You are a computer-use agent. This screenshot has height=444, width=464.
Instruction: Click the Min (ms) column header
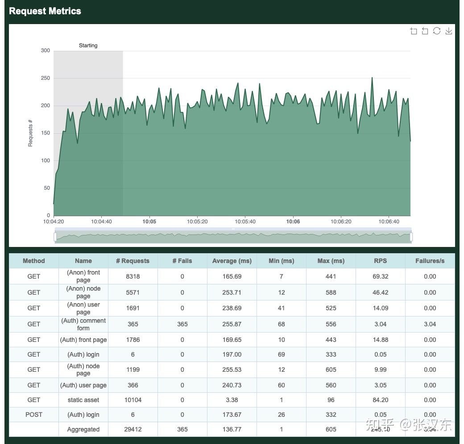pyautogui.click(x=281, y=261)
